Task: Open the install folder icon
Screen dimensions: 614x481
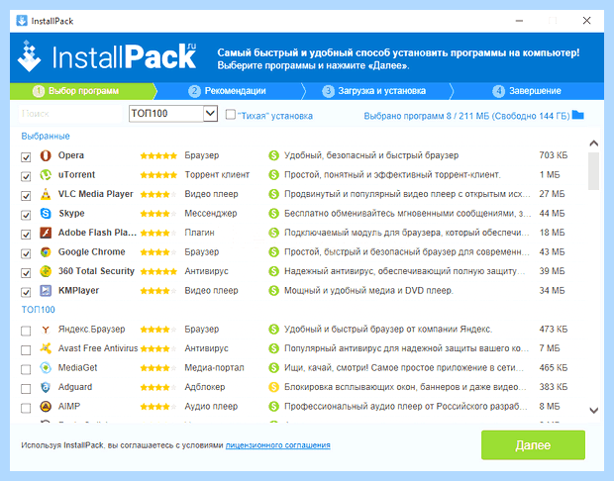Action: coord(577,115)
